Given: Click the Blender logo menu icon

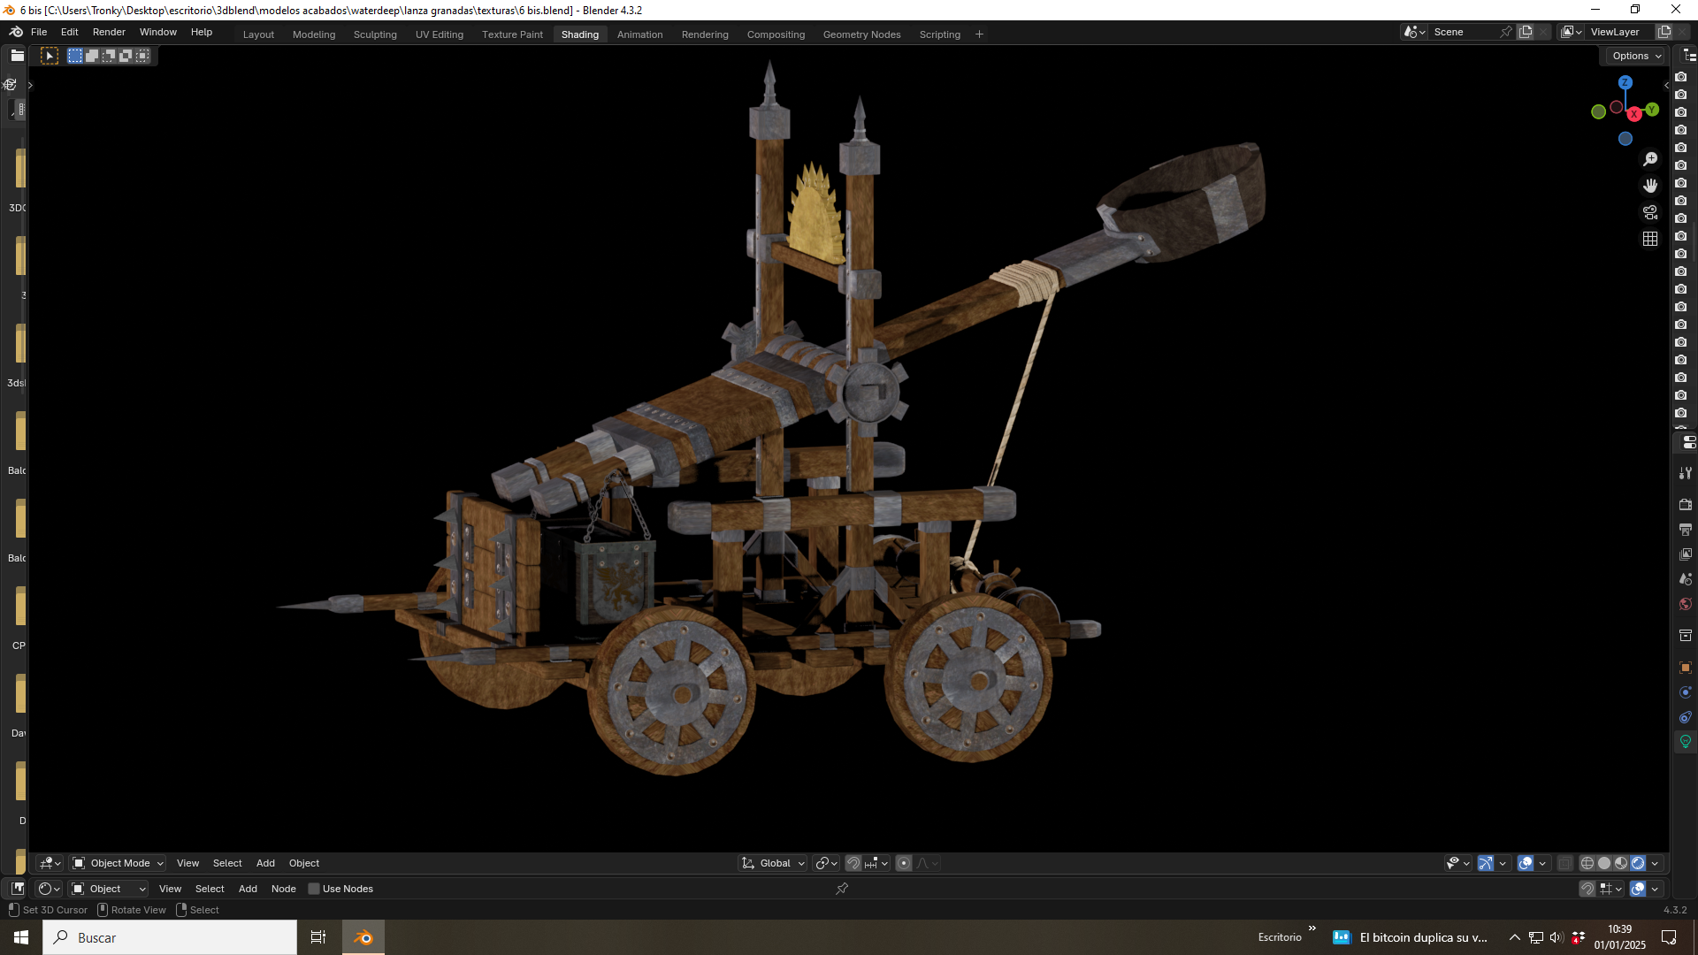Looking at the screenshot, I should click(x=16, y=32).
